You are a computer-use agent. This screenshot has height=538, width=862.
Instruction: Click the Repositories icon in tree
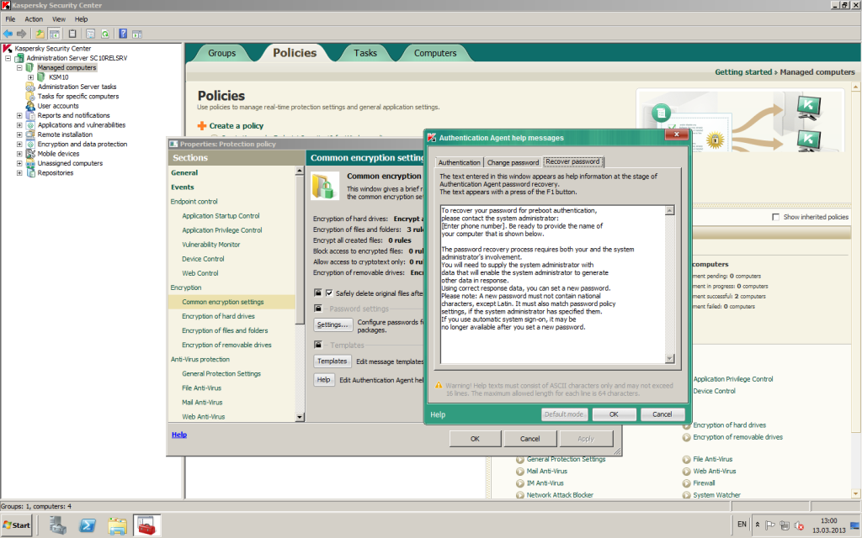click(30, 173)
